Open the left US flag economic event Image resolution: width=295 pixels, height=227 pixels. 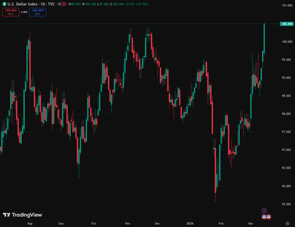click(x=264, y=217)
